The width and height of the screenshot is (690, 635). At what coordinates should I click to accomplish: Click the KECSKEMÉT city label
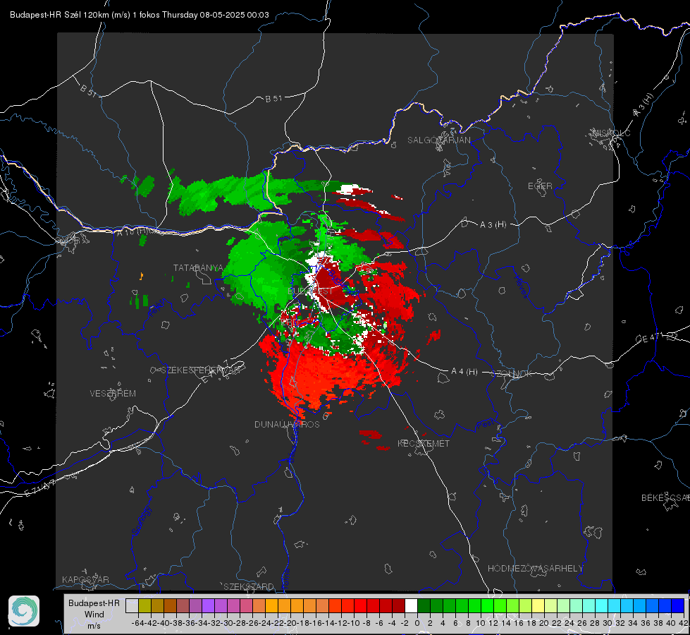pyautogui.click(x=424, y=444)
